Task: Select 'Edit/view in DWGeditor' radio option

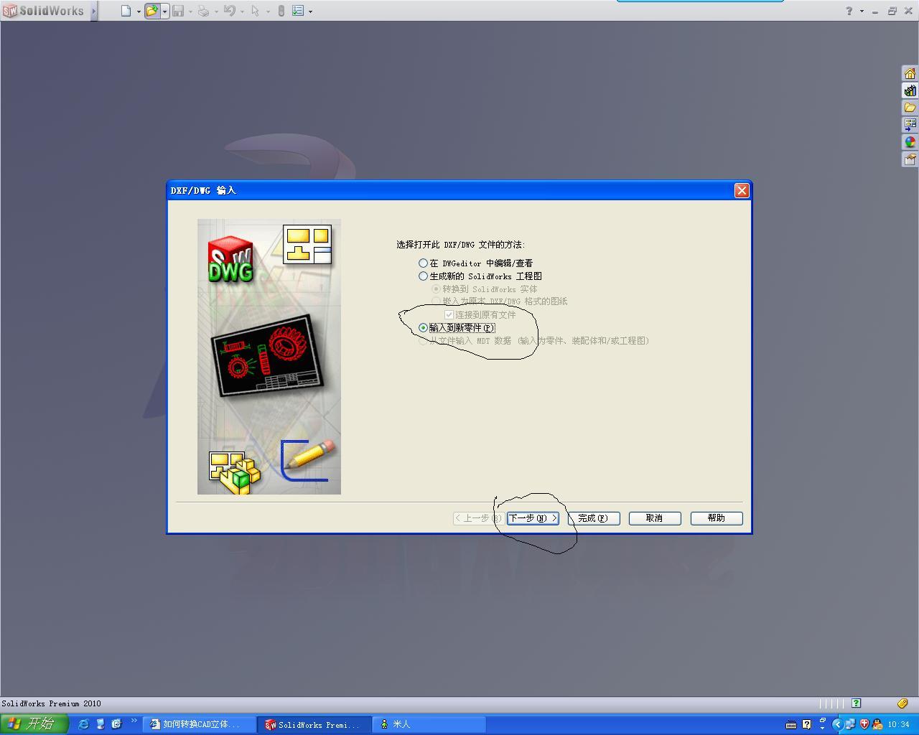Action: (424, 263)
